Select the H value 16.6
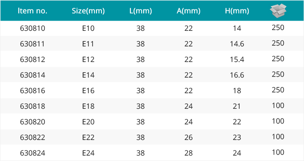304x161 pixels. (x=237, y=75)
